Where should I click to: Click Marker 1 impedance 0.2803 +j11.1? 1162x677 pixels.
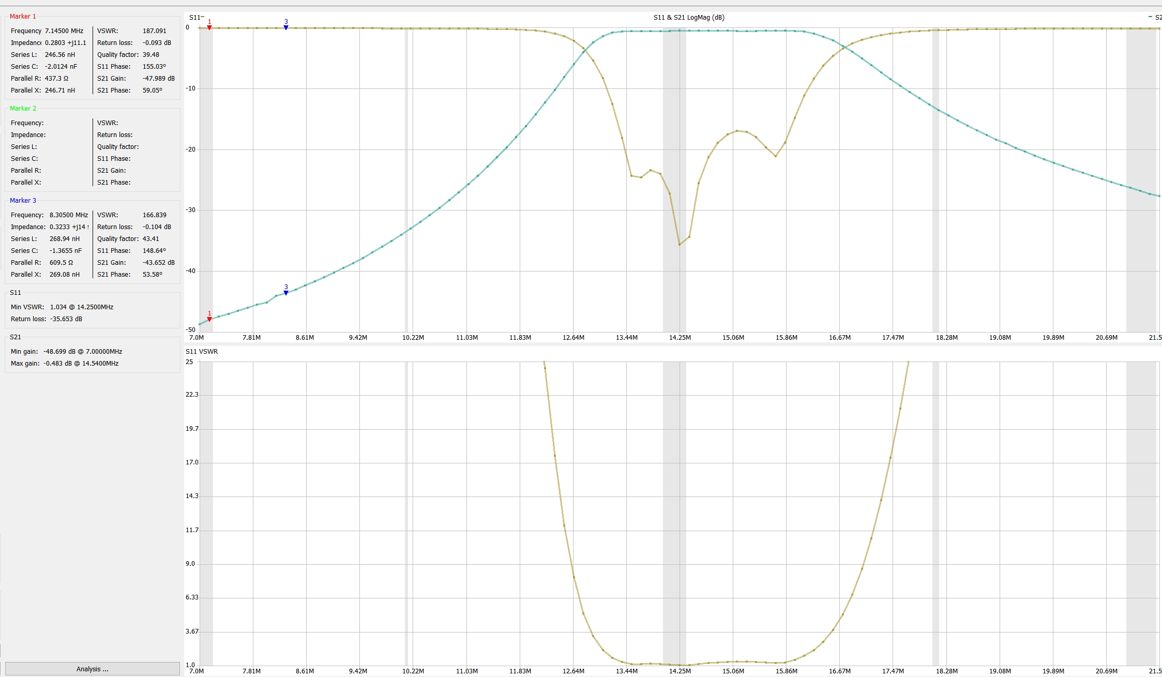(66, 43)
